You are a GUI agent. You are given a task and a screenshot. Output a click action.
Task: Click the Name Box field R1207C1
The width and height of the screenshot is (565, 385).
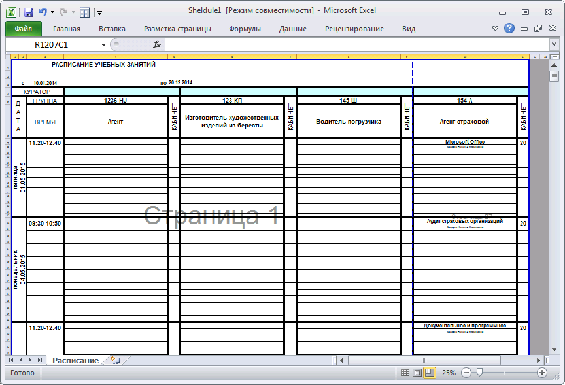[x=51, y=44]
